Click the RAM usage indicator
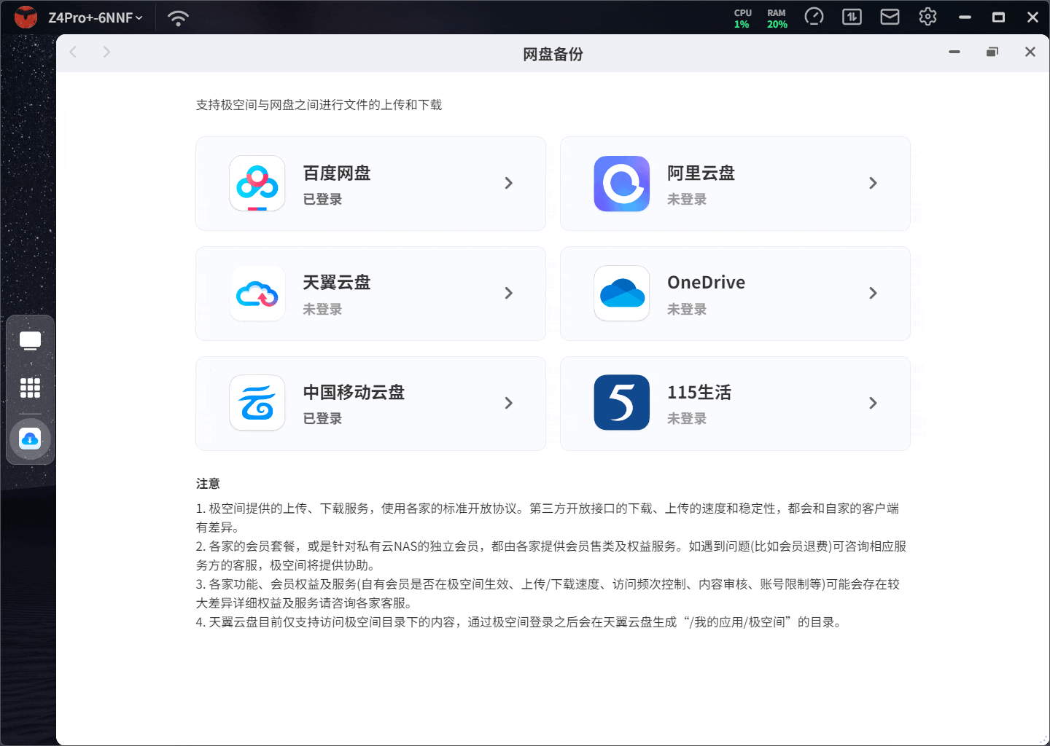Image resolution: width=1050 pixels, height=746 pixels. pyautogui.click(x=777, y=18)
